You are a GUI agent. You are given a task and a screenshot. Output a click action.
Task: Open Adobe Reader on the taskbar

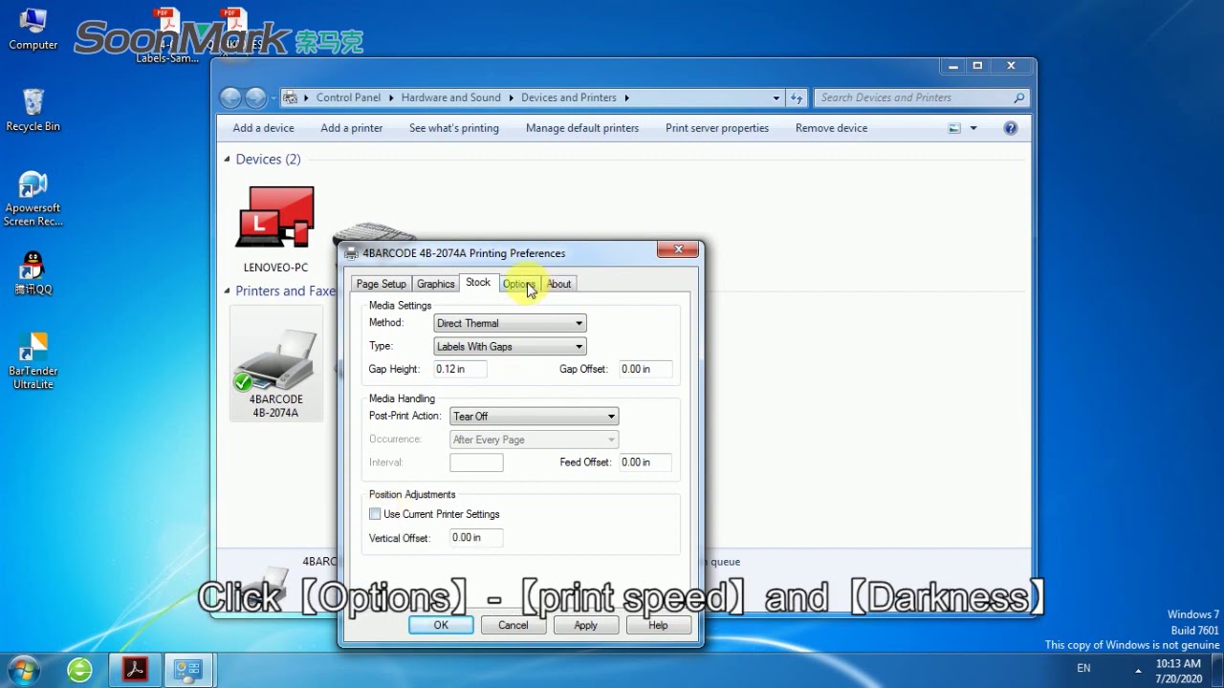coord(134,669)
